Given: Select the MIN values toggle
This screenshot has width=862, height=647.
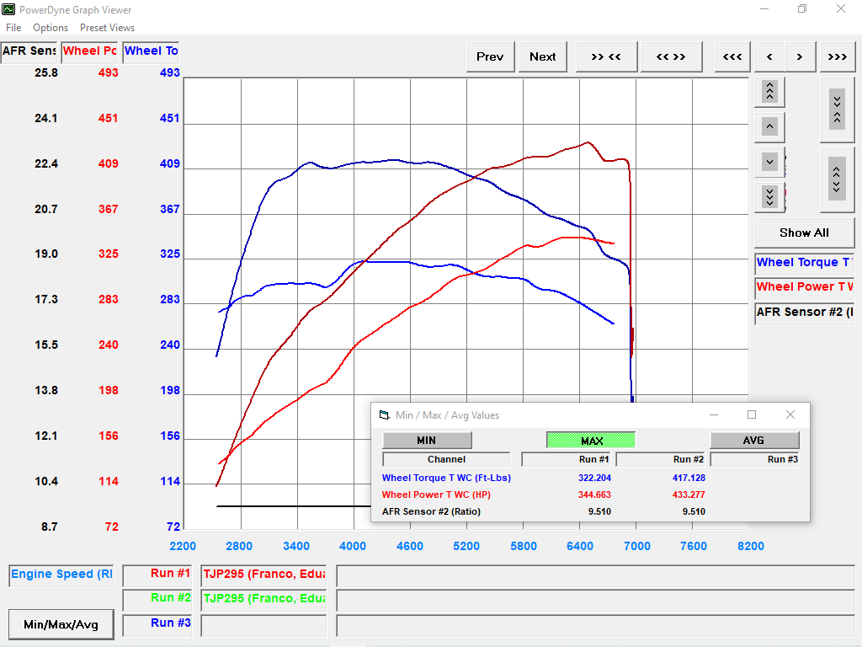Looking at the screenshot, I should [427, 440].
